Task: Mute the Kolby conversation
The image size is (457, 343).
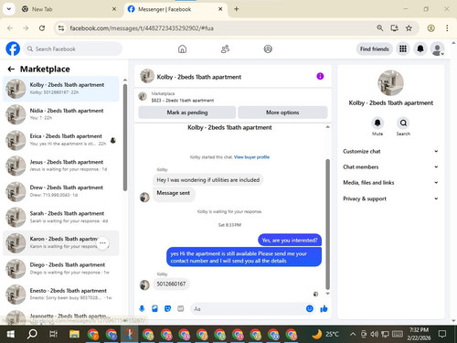Action: pyautogui.click(x=377, y=123)
